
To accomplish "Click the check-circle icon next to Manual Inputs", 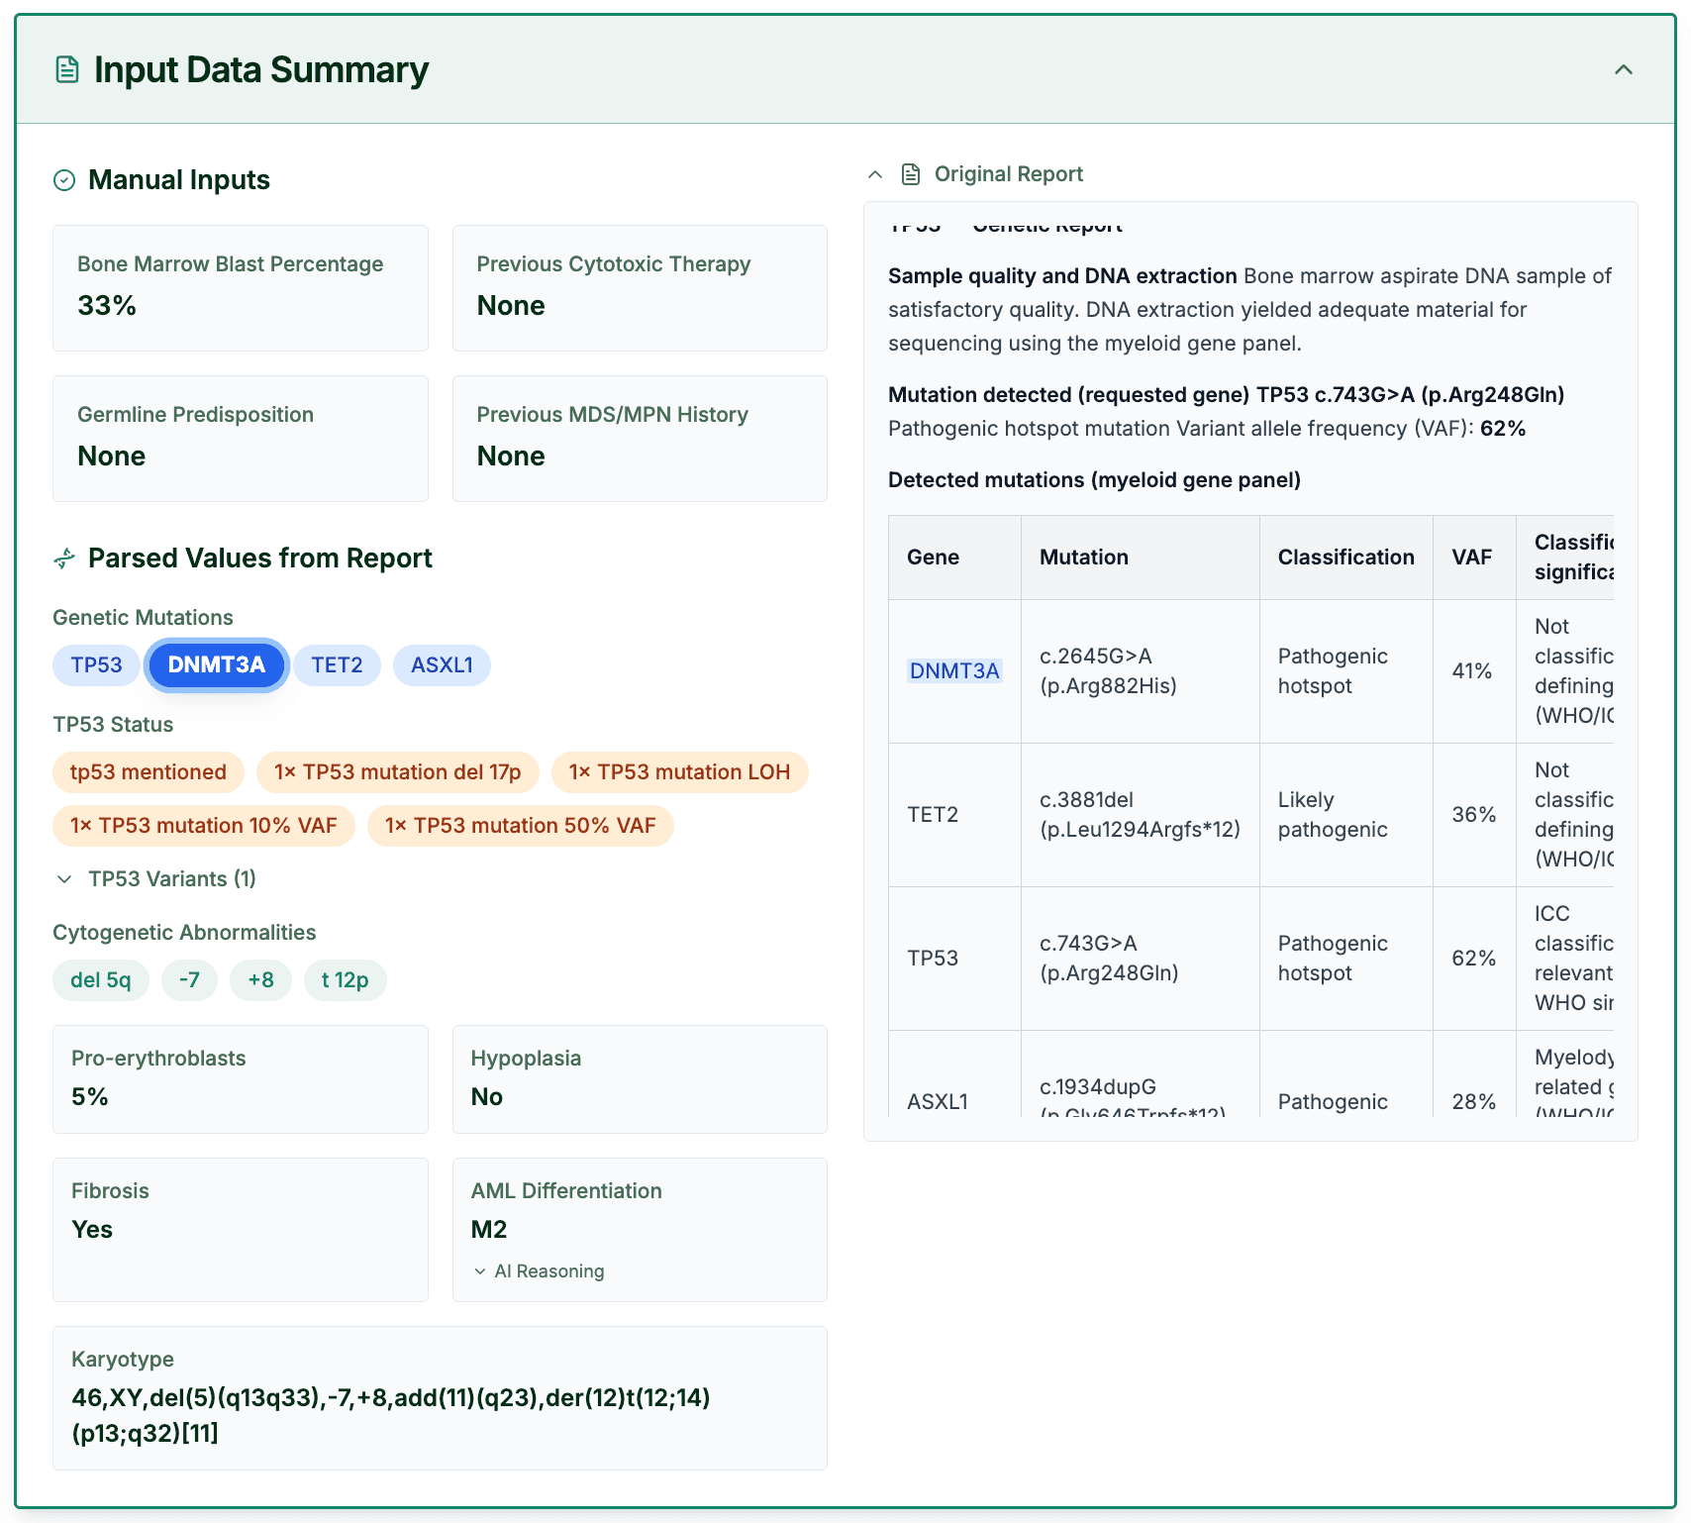I will [63, 179].
